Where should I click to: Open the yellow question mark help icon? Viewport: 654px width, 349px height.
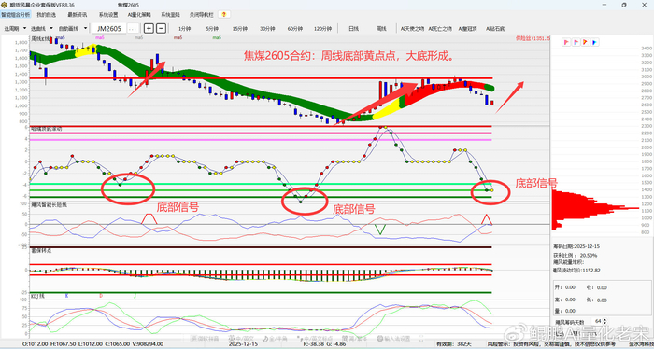(224, 15)
